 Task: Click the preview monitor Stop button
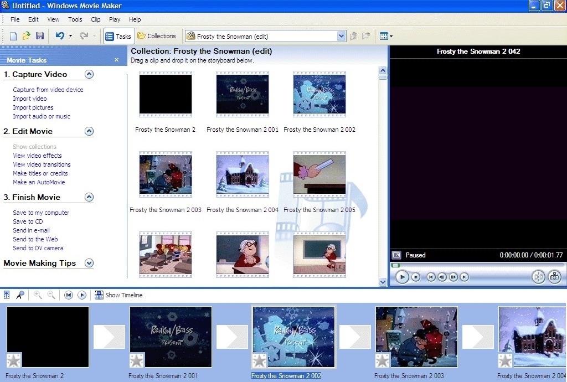pos(416,277)
